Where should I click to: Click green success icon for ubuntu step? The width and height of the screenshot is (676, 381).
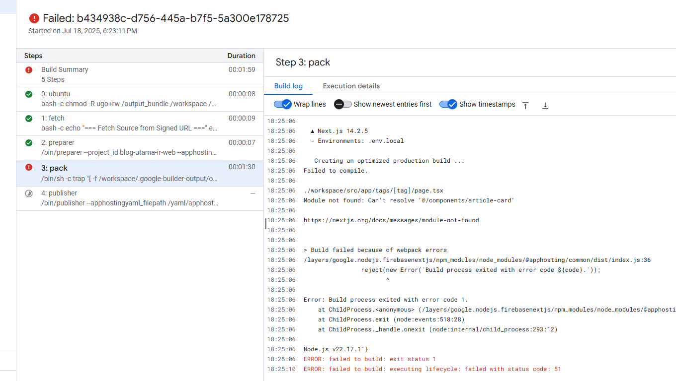(29, 94)
